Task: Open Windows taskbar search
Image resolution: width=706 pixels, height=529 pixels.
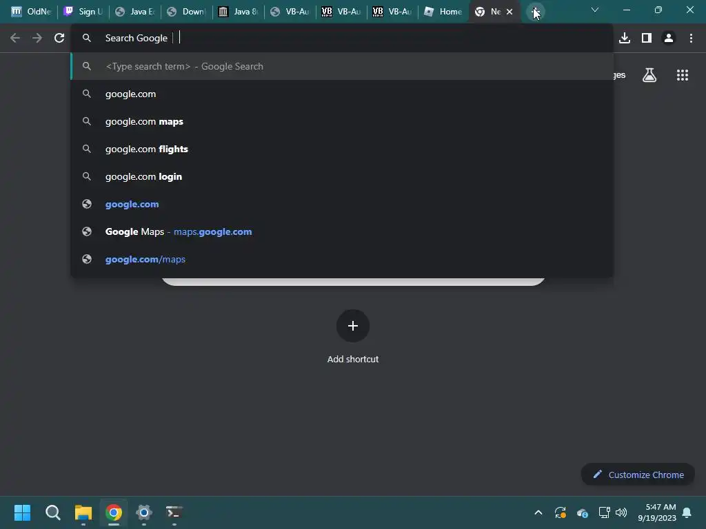Action: coord(52,512)
